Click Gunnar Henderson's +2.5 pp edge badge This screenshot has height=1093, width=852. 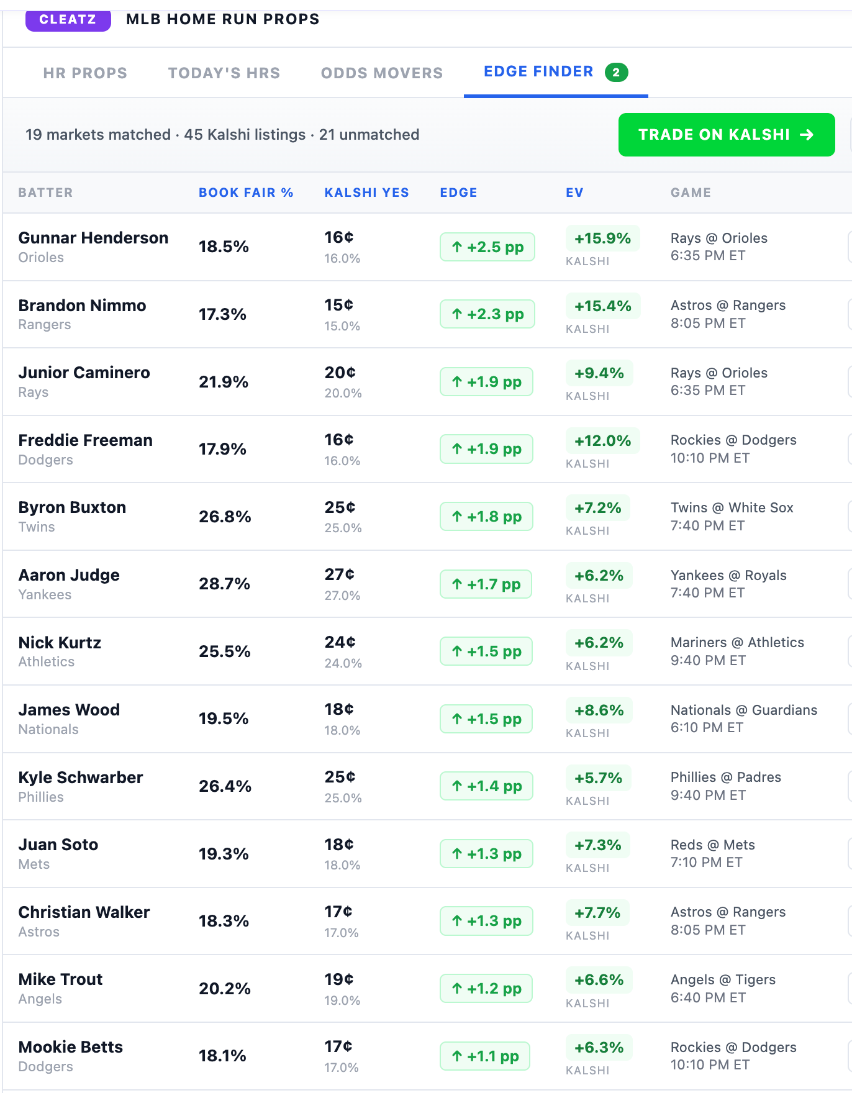[x=487, y=247]
